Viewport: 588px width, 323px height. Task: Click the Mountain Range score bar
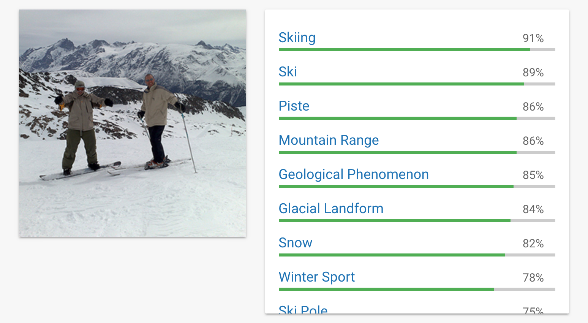(x=417, y=152)
